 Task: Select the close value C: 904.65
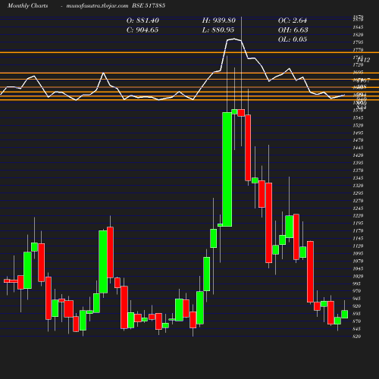tap(143, 30)
